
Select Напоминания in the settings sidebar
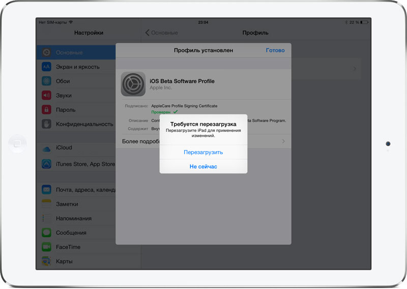74,218
